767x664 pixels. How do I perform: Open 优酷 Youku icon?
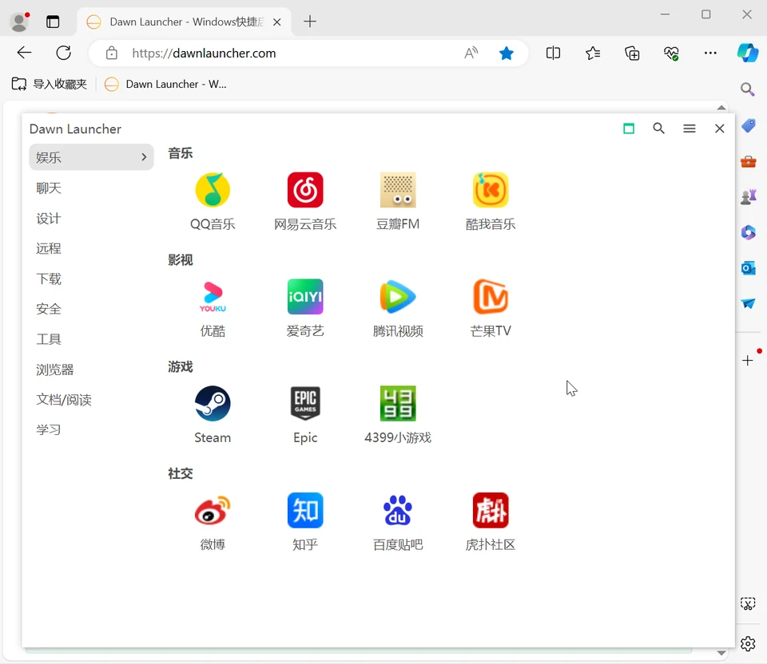pyautogui.click(x=213, y=297)
